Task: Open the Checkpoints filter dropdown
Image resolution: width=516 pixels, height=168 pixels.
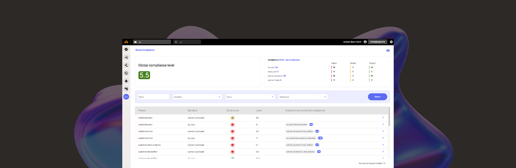Action: (303, 97)
